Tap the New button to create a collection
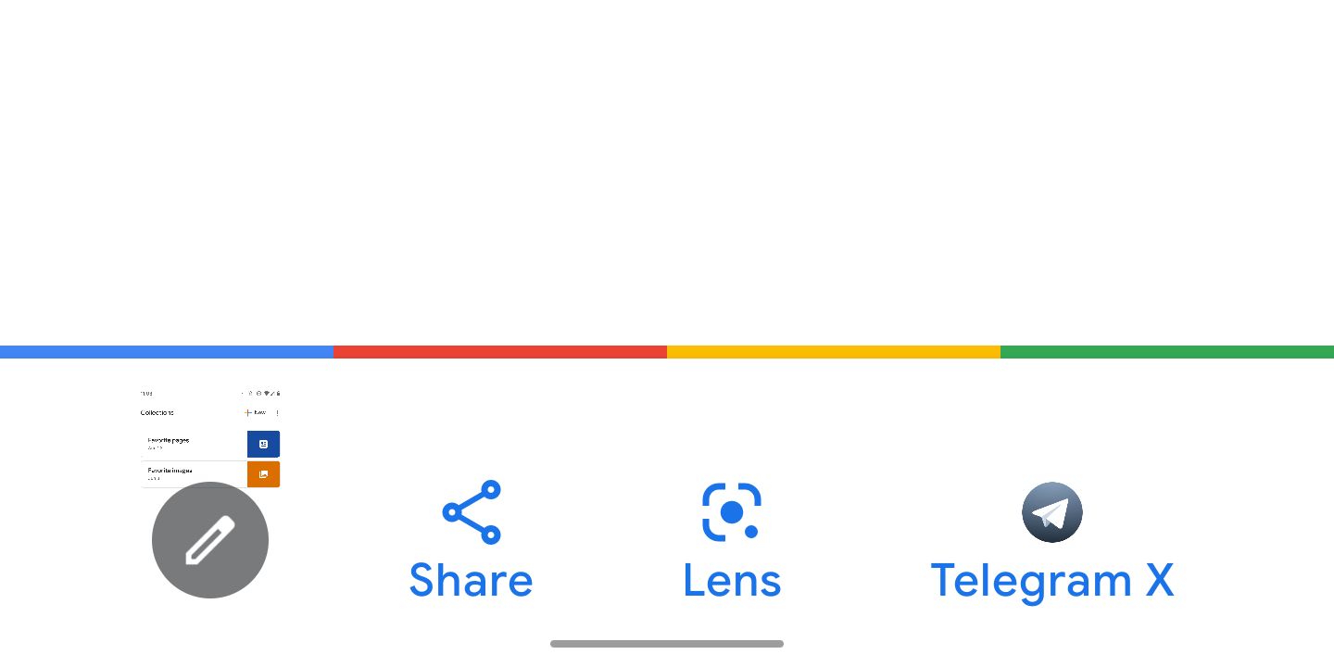 click(x=257, y=412)
